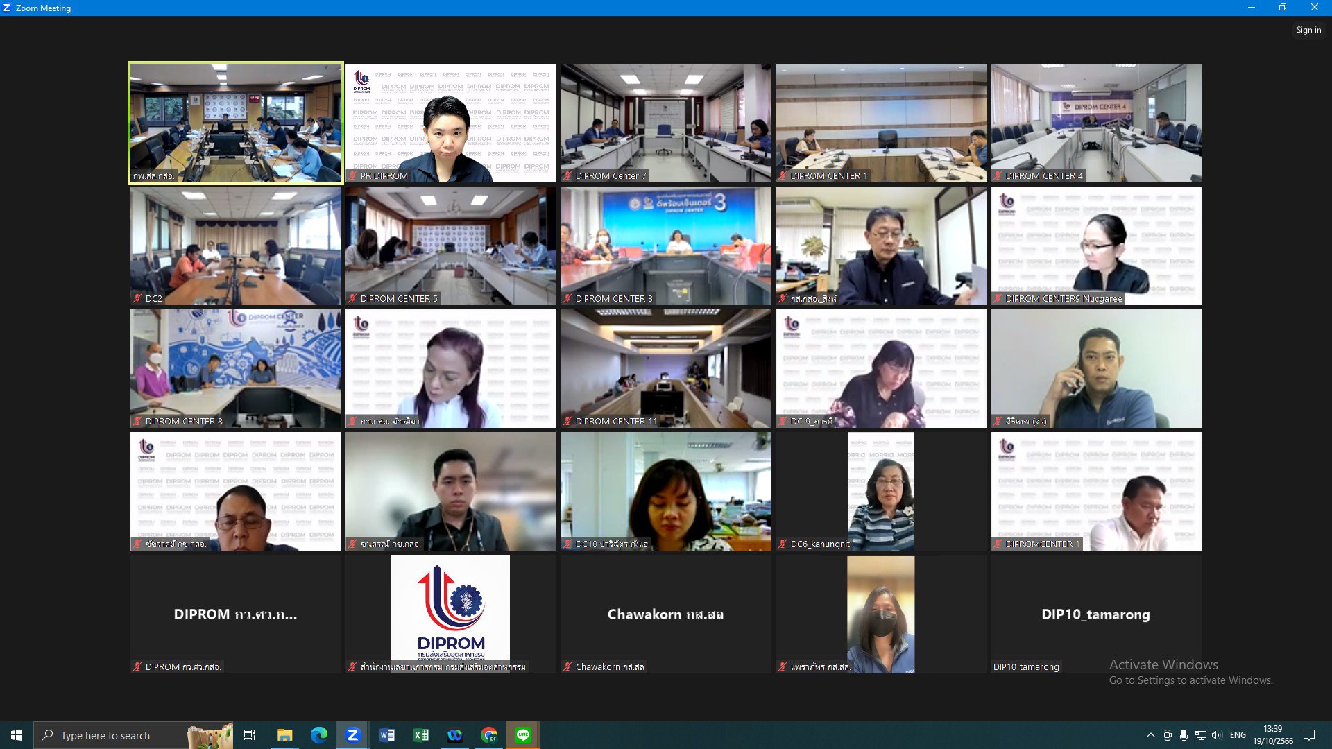Open the clock showing 13:39
1332x749 pixels.
(1272, 735)
